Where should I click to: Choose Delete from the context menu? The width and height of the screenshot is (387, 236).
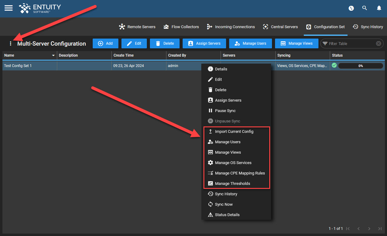236,90
